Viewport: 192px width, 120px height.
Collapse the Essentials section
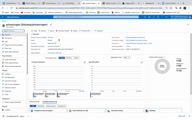click(x=35, y=34)
